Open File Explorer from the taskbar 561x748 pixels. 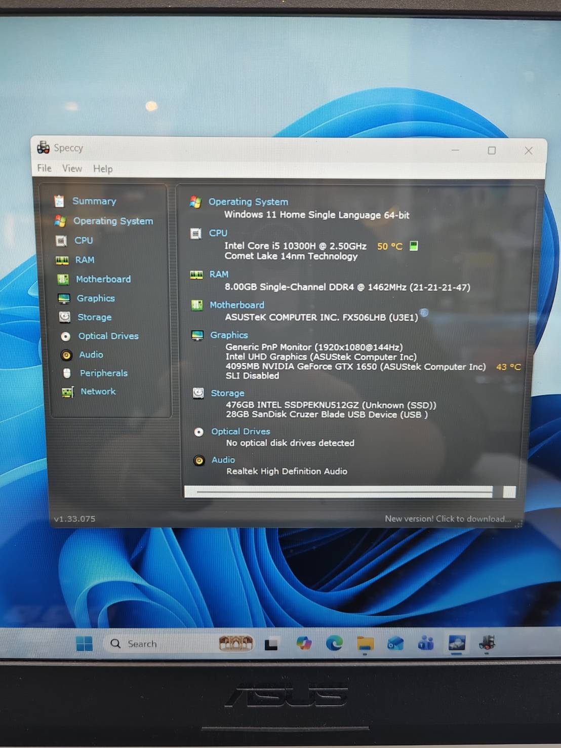click(365, 644)
